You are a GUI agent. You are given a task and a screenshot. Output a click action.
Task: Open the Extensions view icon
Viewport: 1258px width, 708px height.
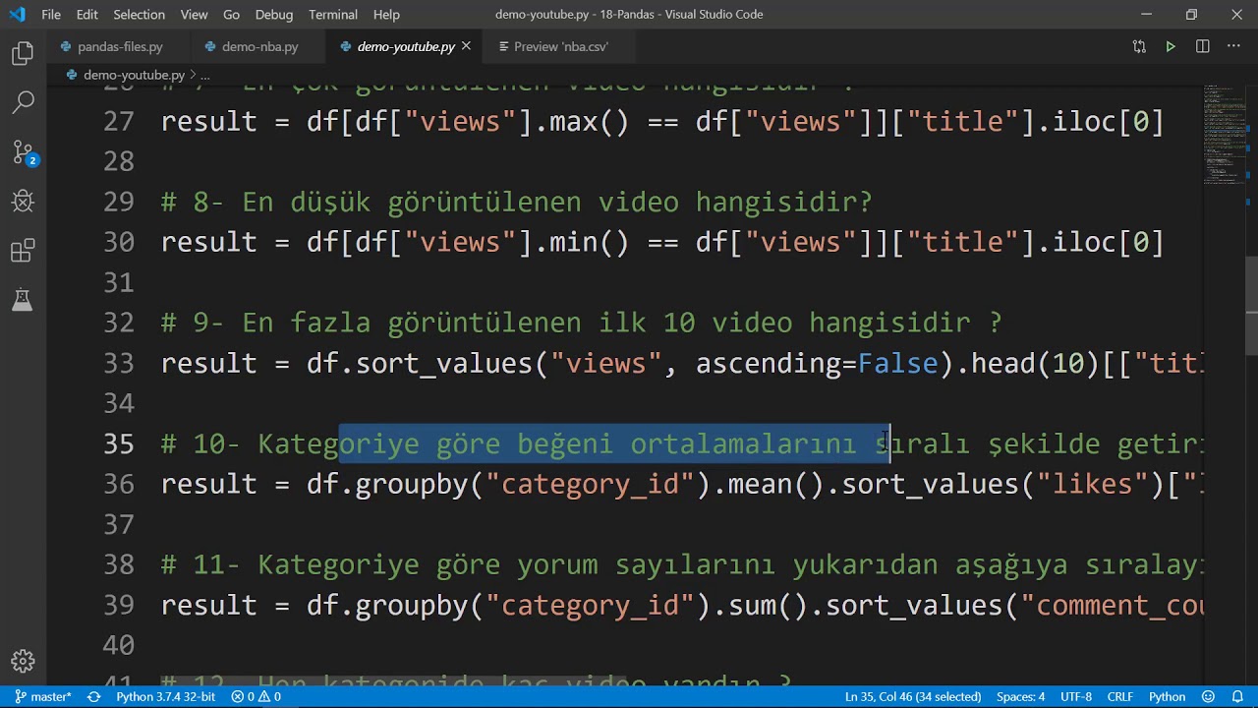tap(23, 252)
